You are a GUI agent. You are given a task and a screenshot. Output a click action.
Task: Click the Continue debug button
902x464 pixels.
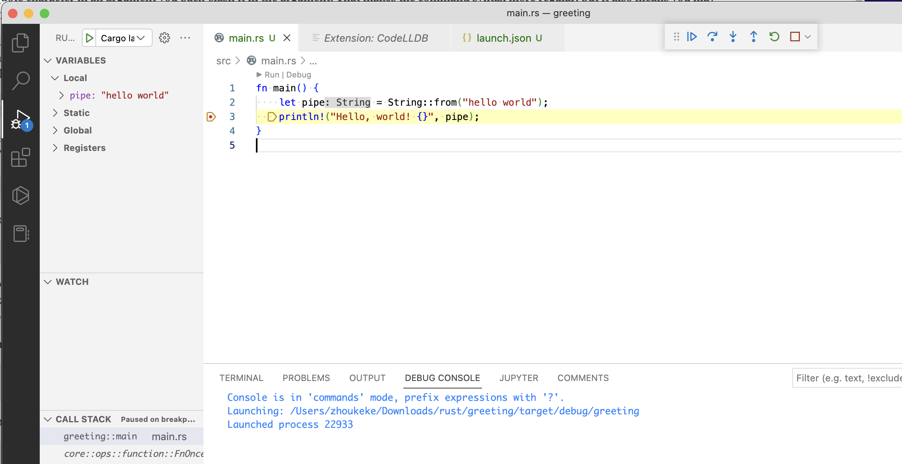pos(692,37)
